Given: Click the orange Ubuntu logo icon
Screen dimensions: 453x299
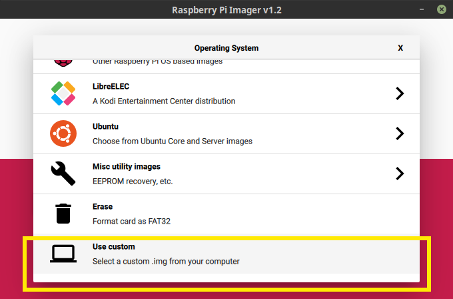Looking at the screenshot, I should coord(63,133).
